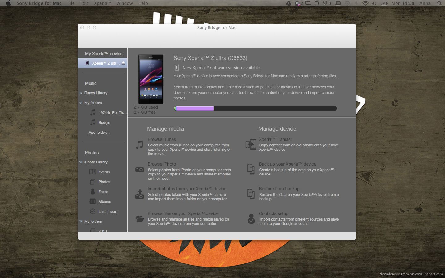The image size is (445, 278).
Task: Open the Window menu
Action: point(125,3)
